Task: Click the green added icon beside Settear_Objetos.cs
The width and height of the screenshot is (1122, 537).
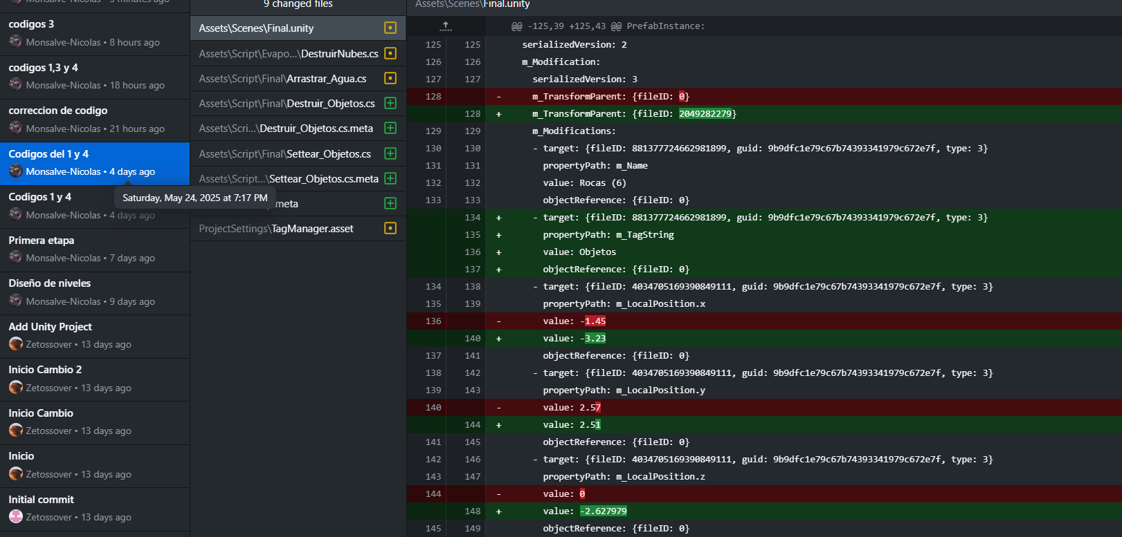Action: (390, 153)
